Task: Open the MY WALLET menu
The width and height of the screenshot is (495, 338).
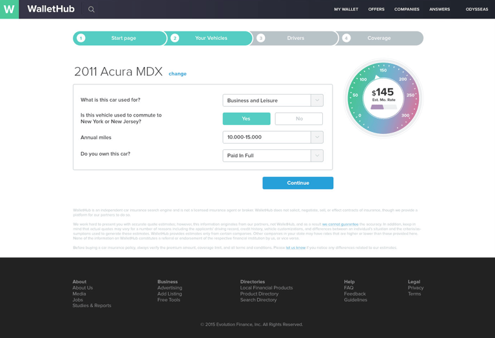Action: (346, 10)
